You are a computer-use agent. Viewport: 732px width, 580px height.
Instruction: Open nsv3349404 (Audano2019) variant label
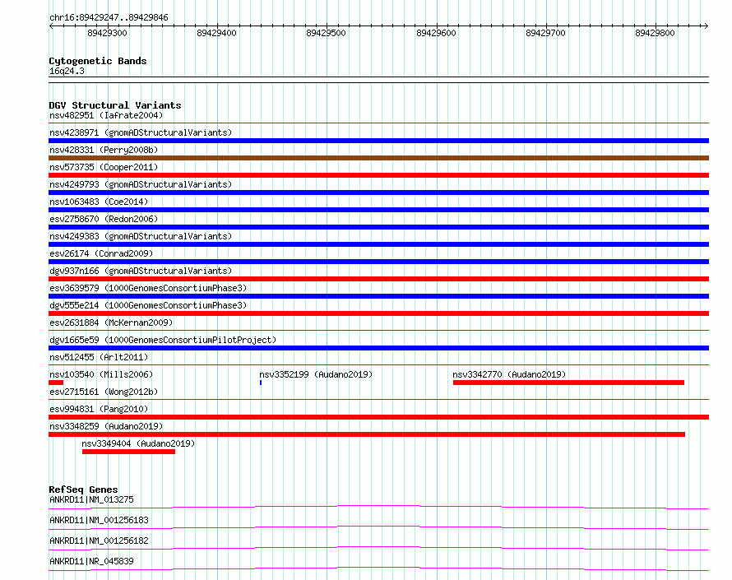(x=138, y=443)
